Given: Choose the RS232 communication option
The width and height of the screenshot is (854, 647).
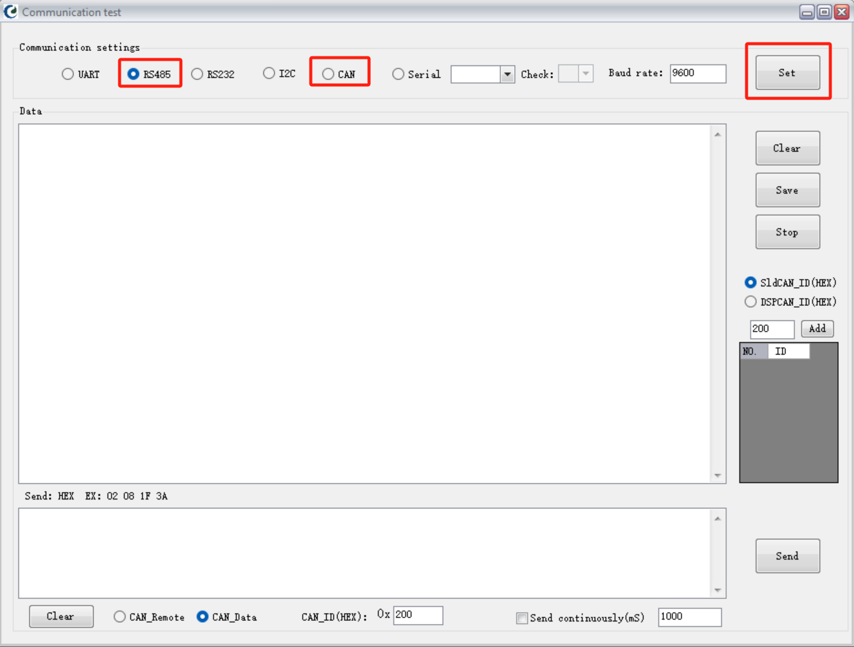Looking at the screenshot, I should click(197, 74).
